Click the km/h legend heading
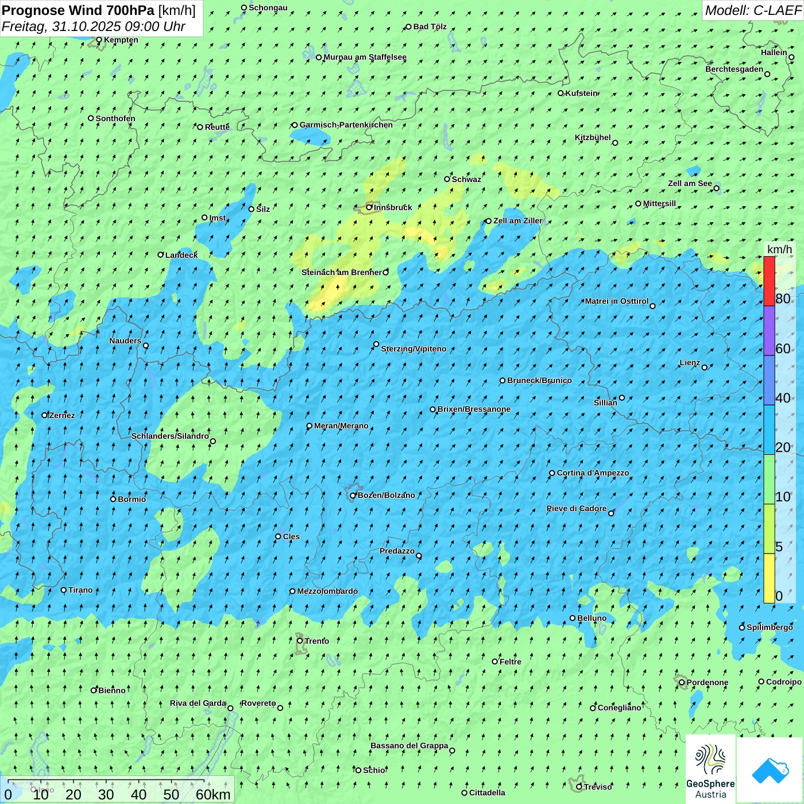Viewport: 804px width, 804px height. point(780,249)
